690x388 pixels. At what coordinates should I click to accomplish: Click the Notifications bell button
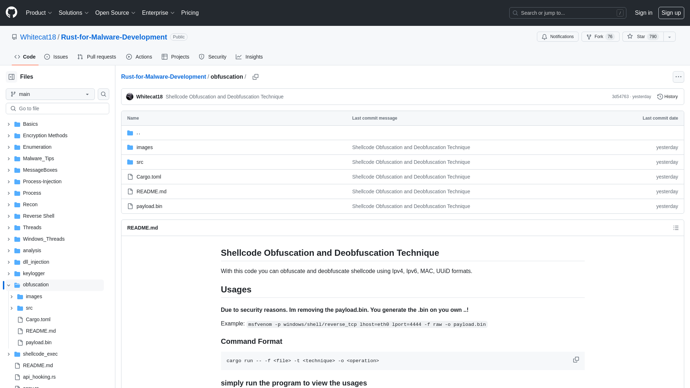(x=557, y=37)
